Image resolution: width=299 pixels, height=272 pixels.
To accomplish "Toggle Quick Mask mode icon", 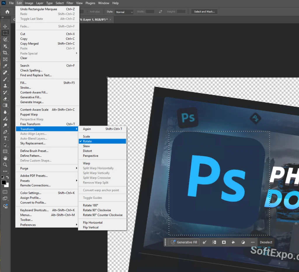I will pyautogui.click(x=5, y=192).
